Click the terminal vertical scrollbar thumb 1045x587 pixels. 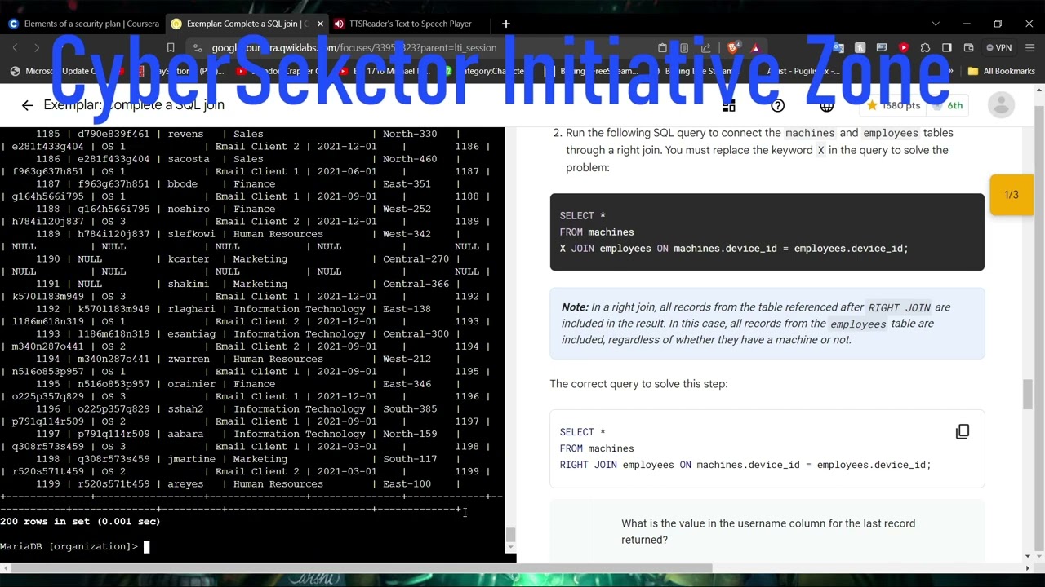click(511, 535)
